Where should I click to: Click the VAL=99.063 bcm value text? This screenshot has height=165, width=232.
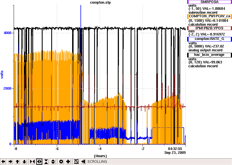point(213,62)
